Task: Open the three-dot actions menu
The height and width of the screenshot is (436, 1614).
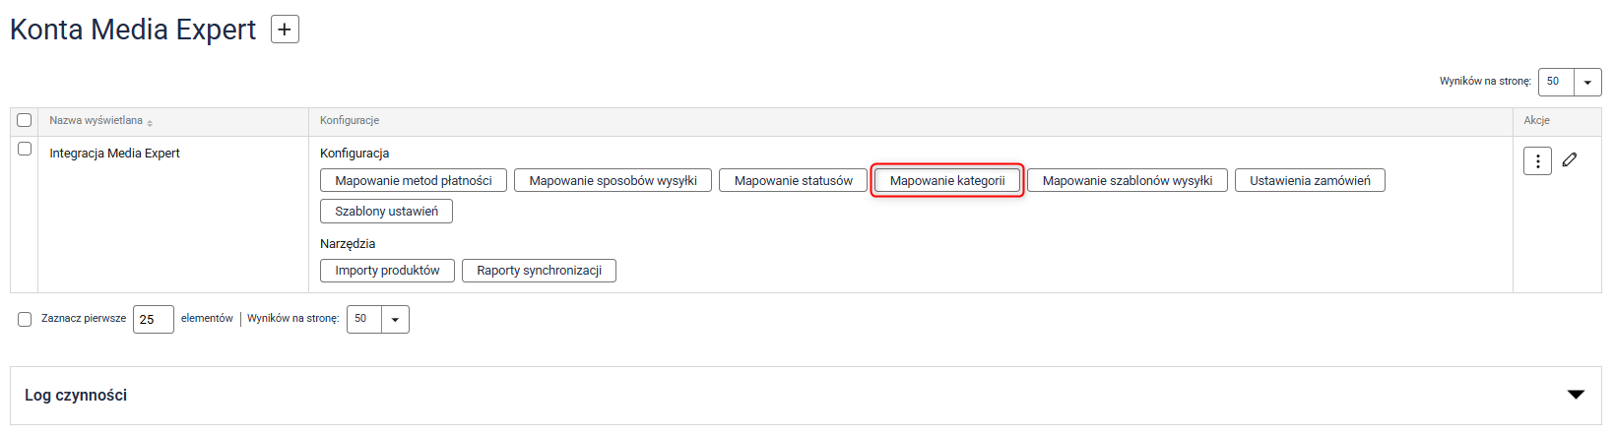Action: coord(1537,160)
